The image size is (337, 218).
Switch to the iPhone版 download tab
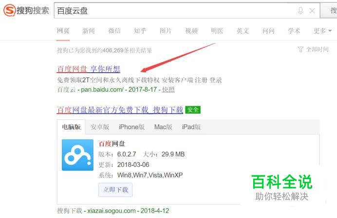(x=131, y=127)
